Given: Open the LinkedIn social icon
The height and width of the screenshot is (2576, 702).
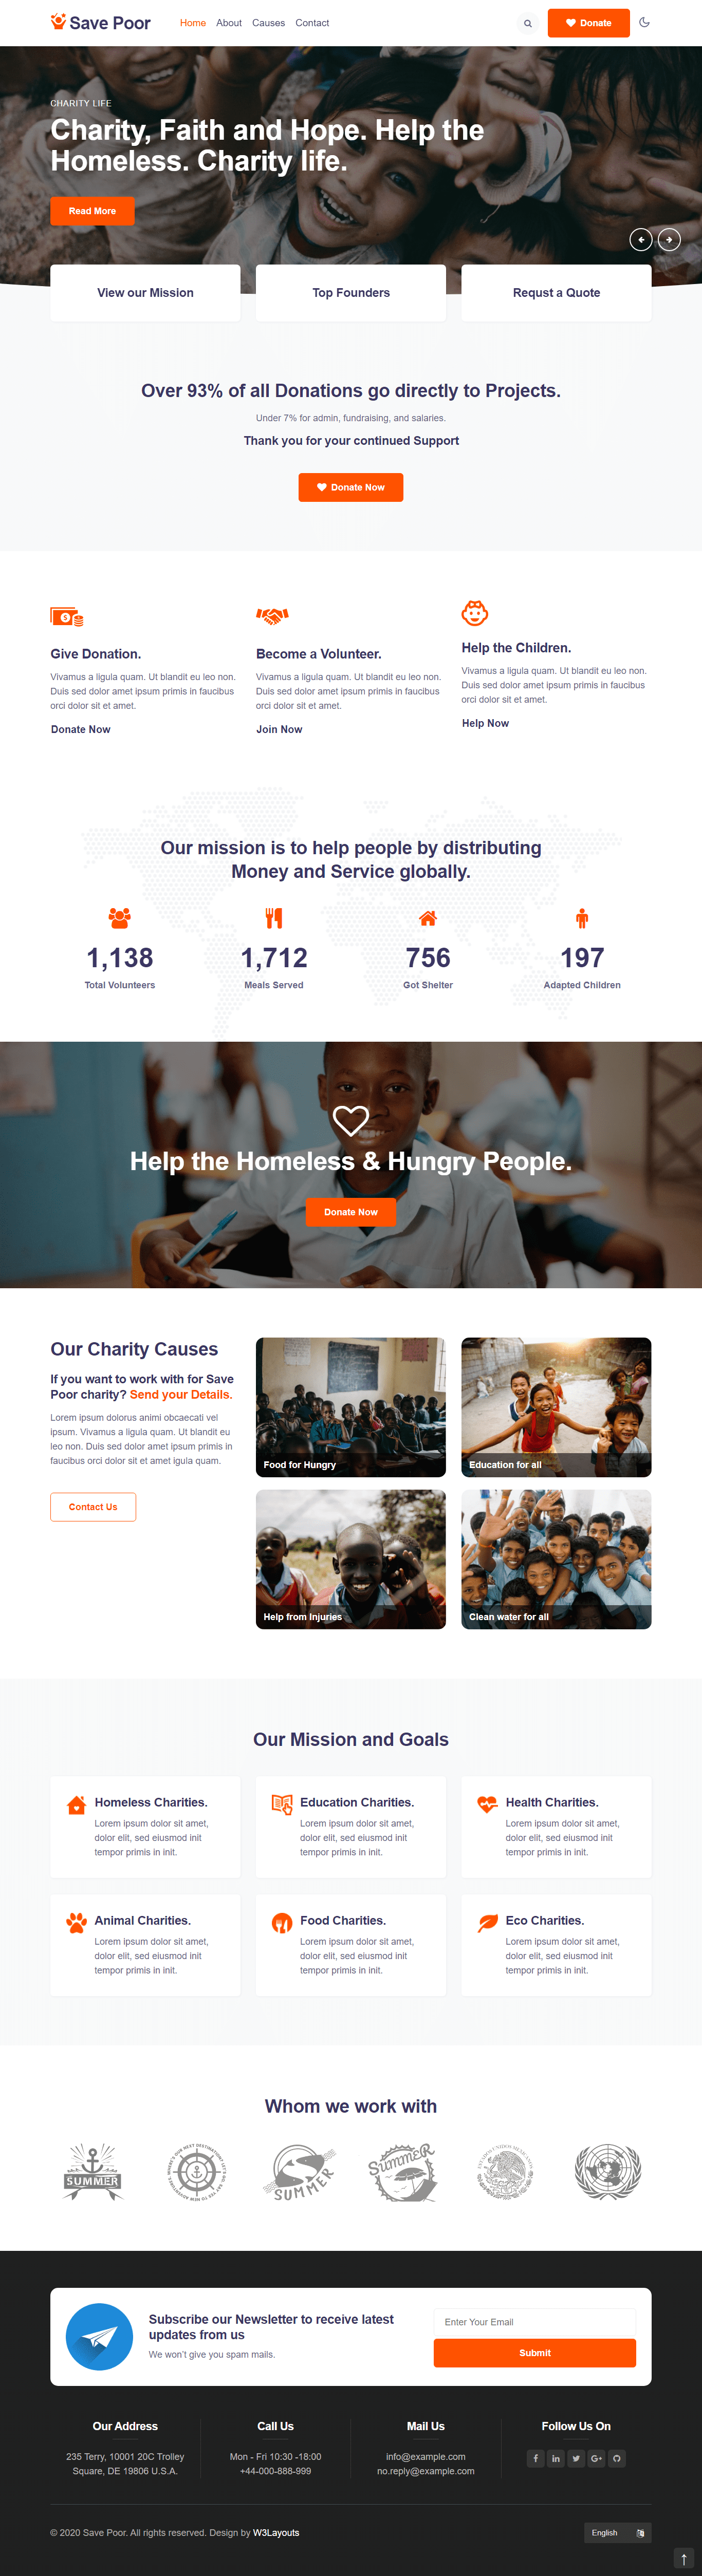Looking at the screenshot, I should [x=556, y=2458].
